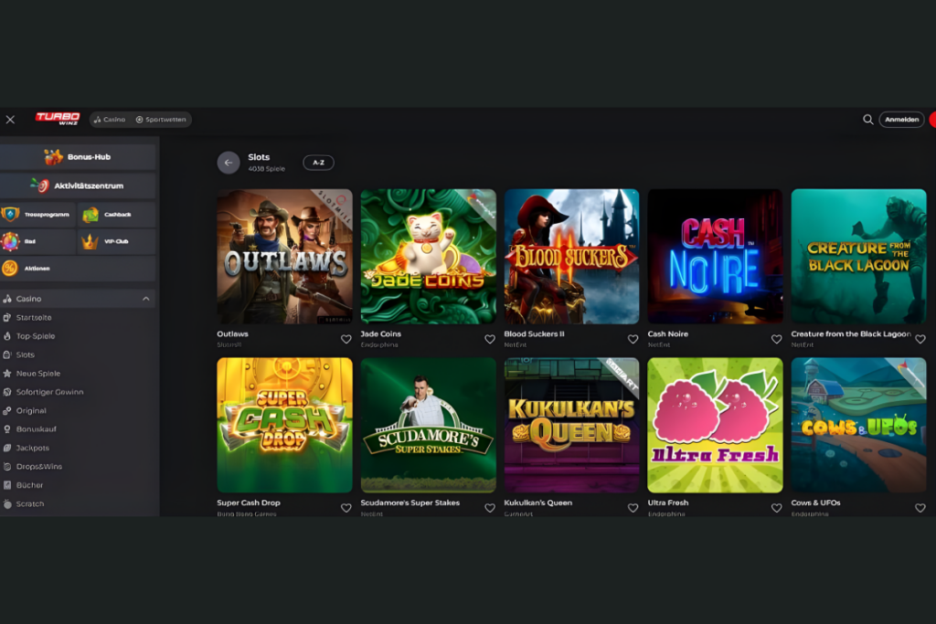This screenshot has height=624, width=936.
Task: Collapse the Casino sidebar section
Action: 145,298
